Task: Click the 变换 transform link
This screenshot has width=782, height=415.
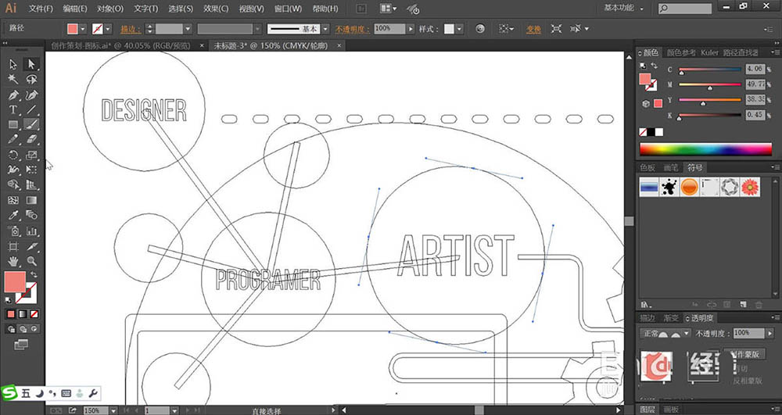Action: (533, 30)
